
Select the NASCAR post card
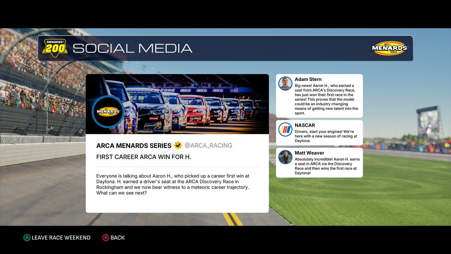[x=319, y=133]
